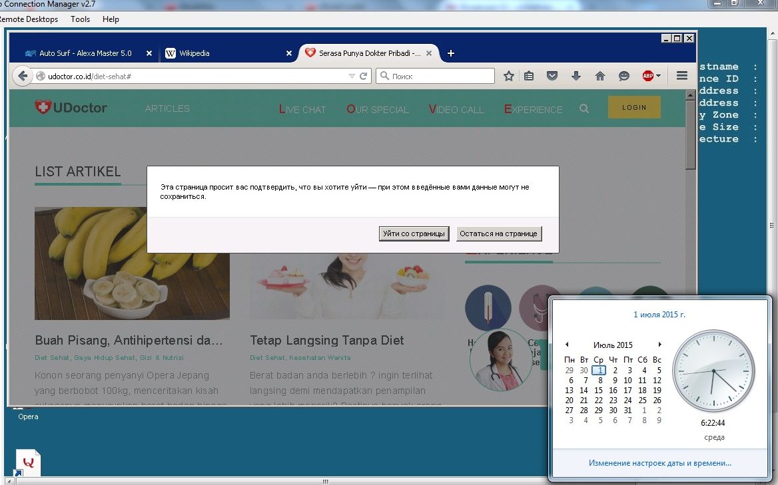This screenshot has height=485, width=778.
Task: Expand the URL bar history dropdown
Action: point(352,77)
